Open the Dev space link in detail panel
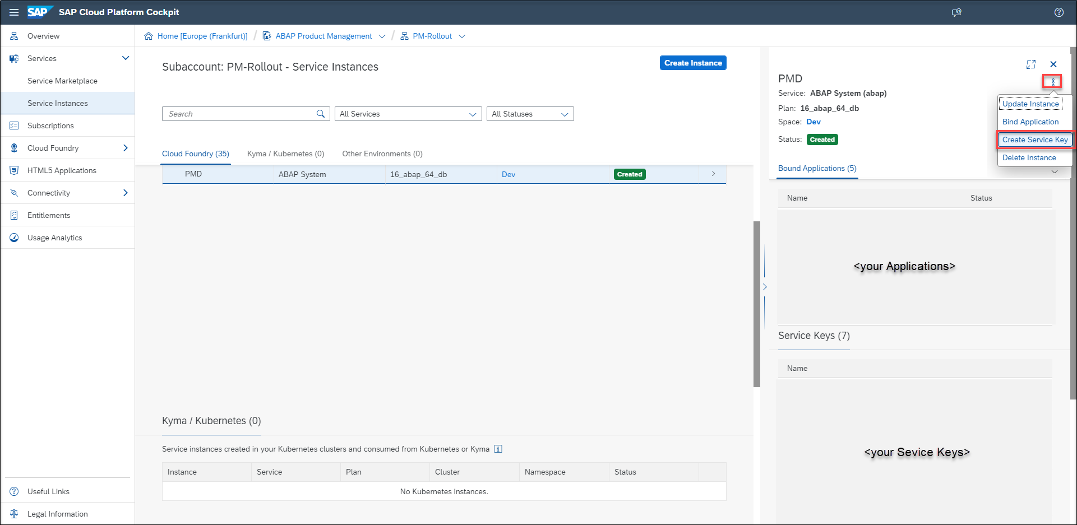This screenshot has height=525, width=1077. tap(813, 122)
